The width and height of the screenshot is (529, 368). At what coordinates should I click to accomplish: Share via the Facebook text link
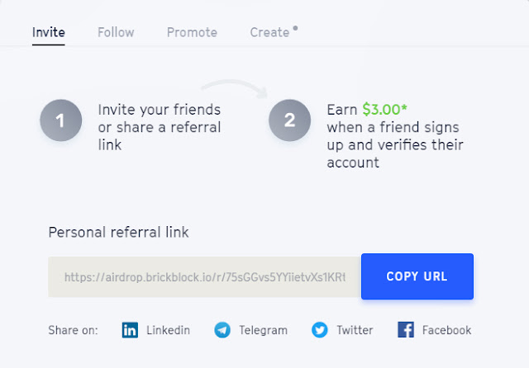446,330
